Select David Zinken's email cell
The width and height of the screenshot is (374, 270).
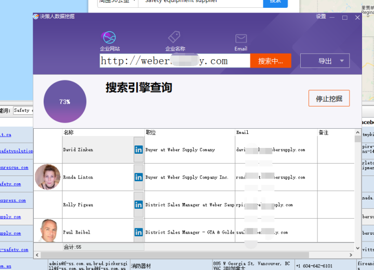click(x=276, y=150)
